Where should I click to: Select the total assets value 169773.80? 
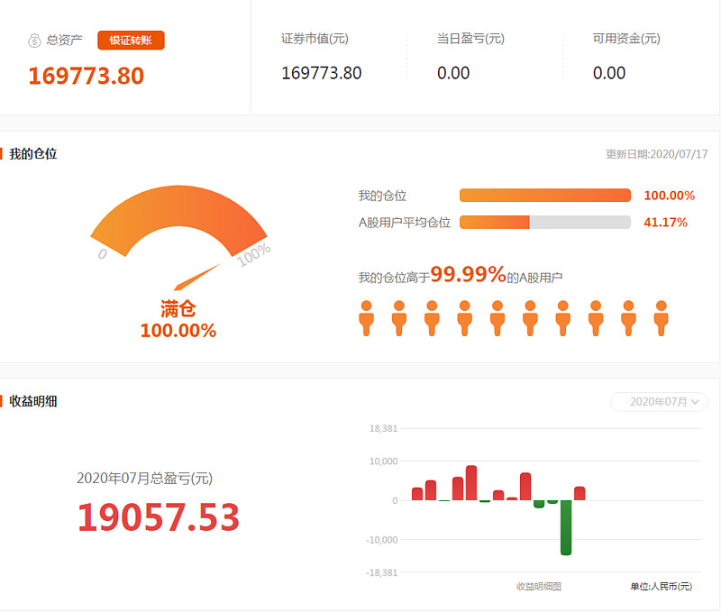pyautogui.click(x=86, y=76)
